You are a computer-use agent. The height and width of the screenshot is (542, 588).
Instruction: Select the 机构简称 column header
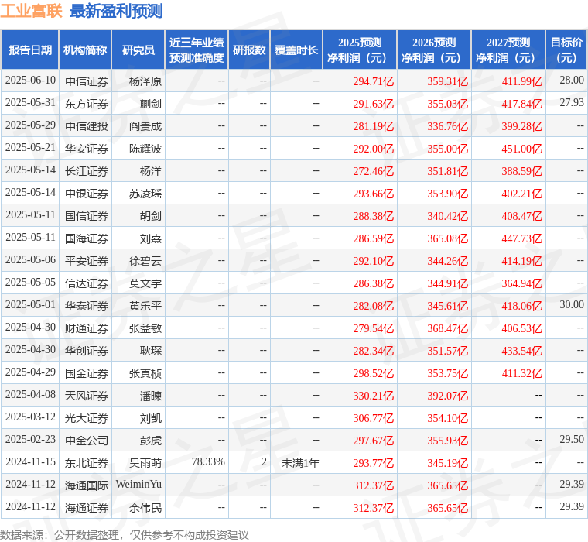pyautogui.click(x=85, y=50)
